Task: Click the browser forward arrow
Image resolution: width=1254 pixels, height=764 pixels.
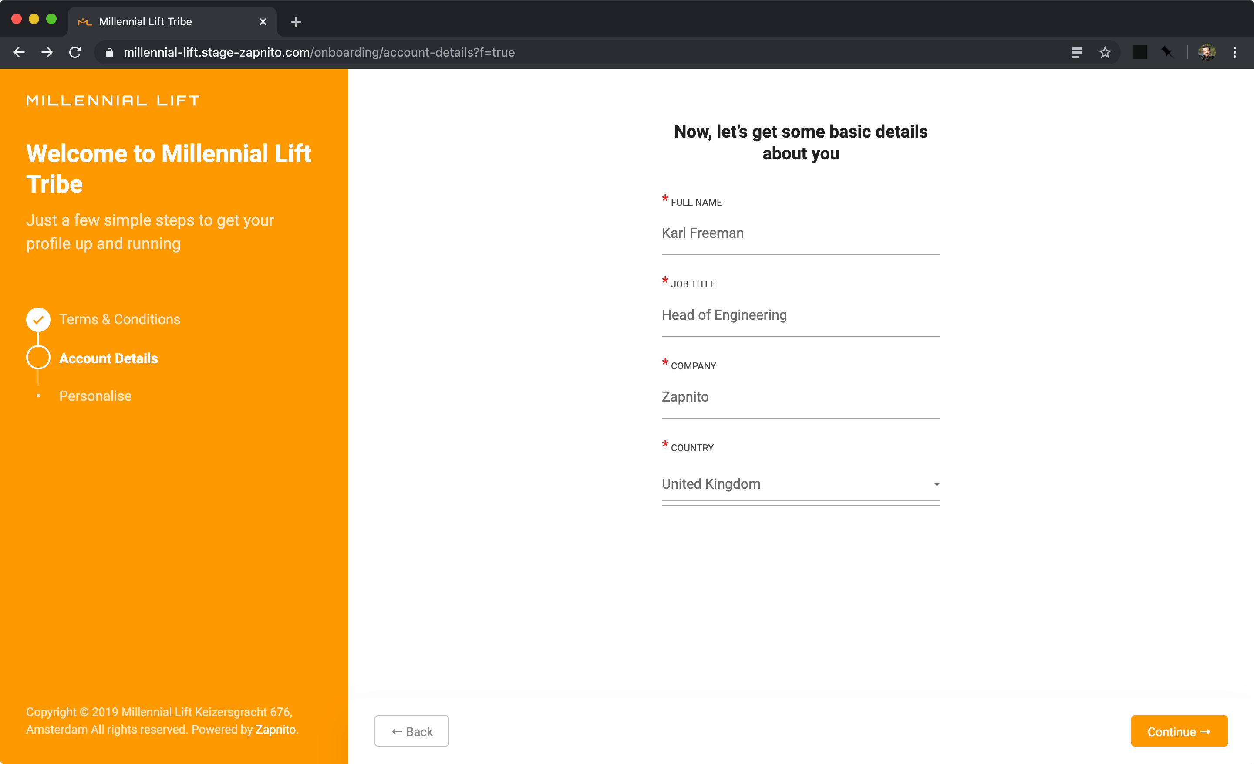Action: [47, 52]
